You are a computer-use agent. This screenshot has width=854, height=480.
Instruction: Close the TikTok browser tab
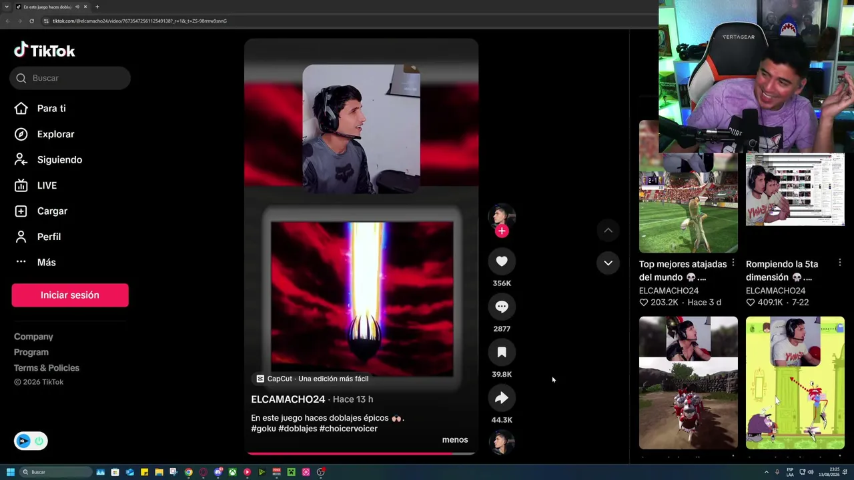[x=85, y=7]
